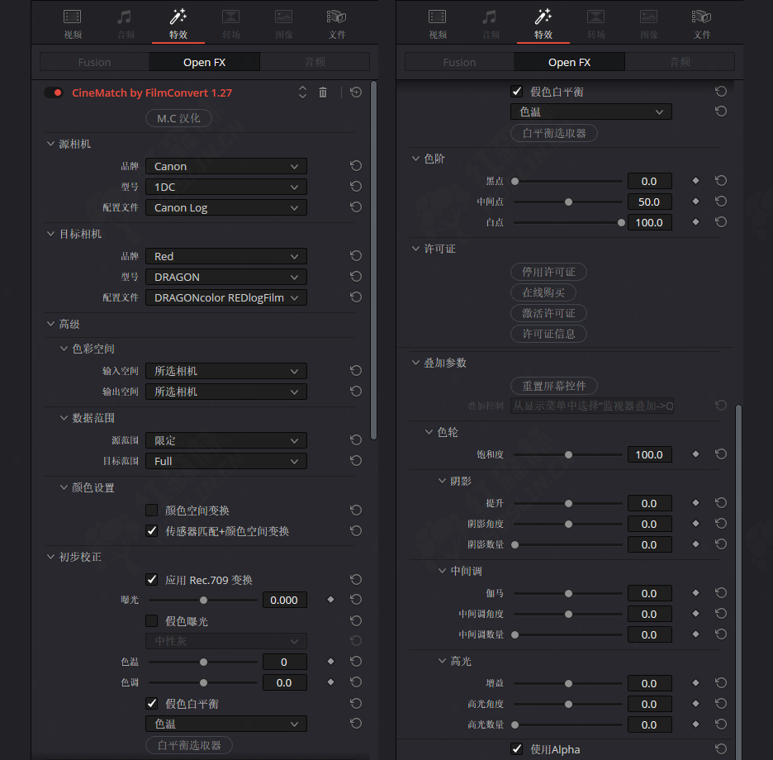Open the 视频 inspector icon in left panel
Image resolution: width=773 pixels, height=760 pixels.
pos(73,24)
